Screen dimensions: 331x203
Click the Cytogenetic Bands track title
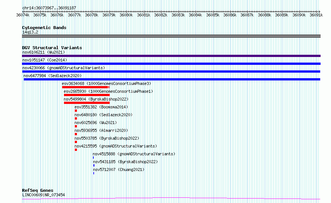coord(44,28)
